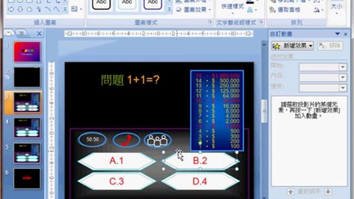Click the reorder down arrow
The image size is (354, 199).
pos(328,192)
